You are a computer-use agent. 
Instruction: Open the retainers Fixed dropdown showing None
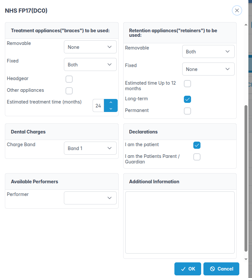(x=208, y=69)
